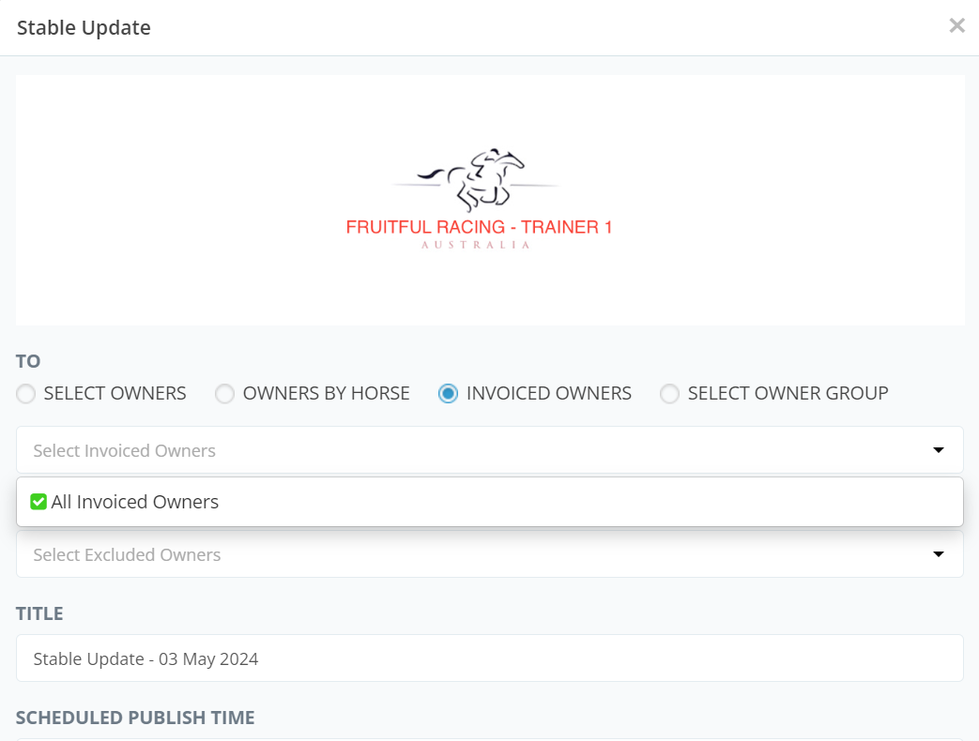Pick the SELECT OWNER GROUP radio option

[670, 394]
